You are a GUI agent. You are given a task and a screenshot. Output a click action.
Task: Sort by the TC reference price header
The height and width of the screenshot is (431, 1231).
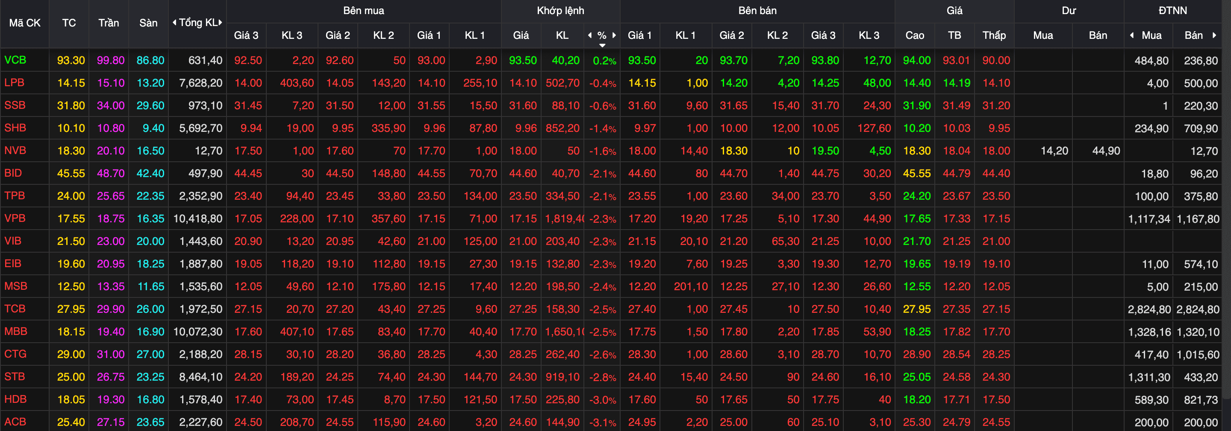69,23
